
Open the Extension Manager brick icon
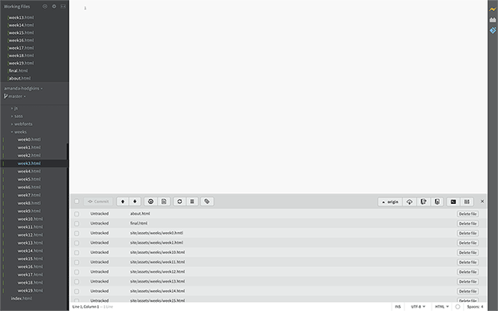[492, 20]
